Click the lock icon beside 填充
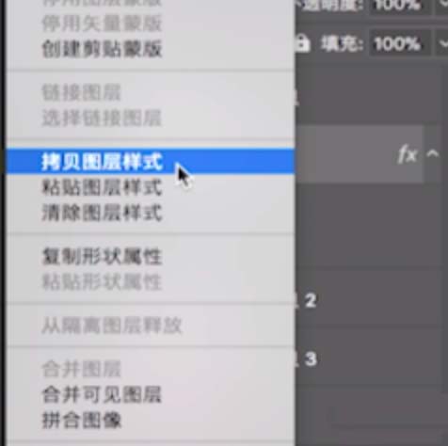Image resolution: width=448 pixels, height=446 pixels. coord(303,43)
